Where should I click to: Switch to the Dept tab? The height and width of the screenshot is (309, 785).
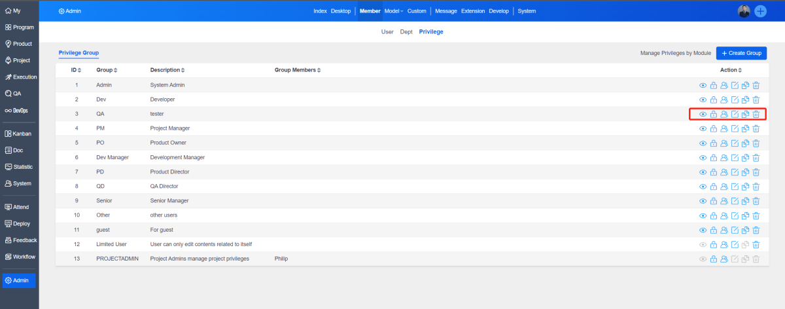[406, 31]
